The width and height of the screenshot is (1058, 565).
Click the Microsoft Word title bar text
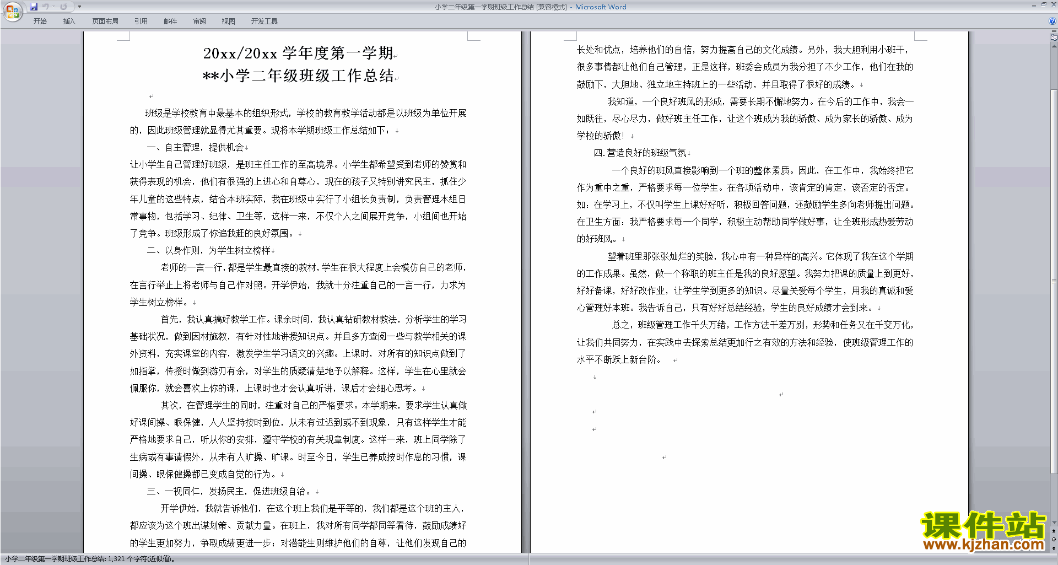tap(601, 7)
